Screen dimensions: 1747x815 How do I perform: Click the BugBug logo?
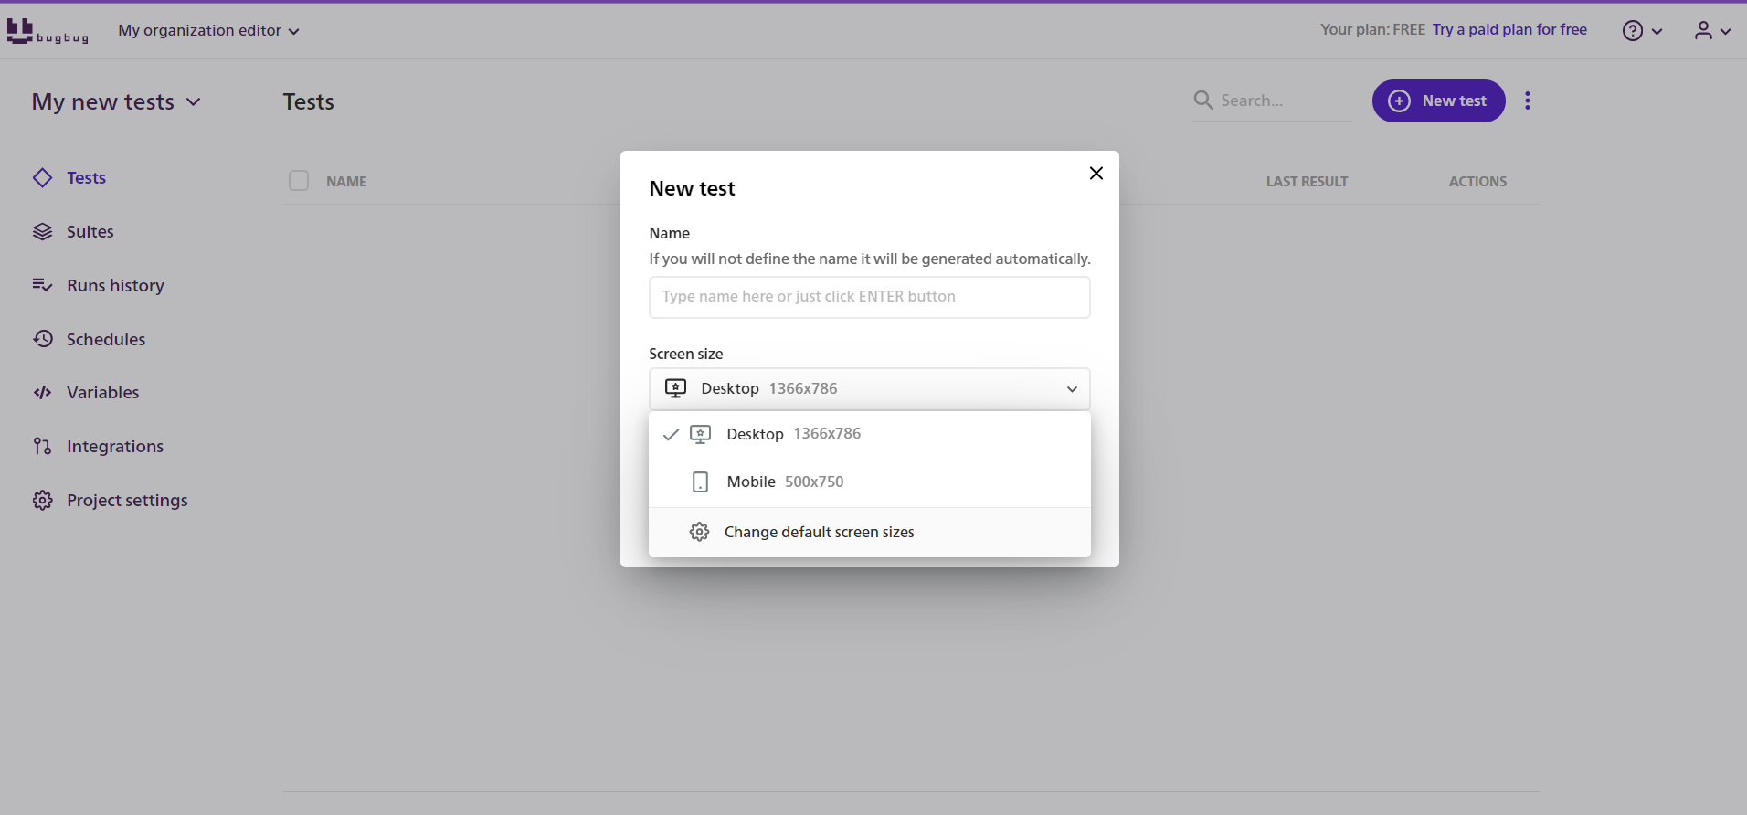48,31
